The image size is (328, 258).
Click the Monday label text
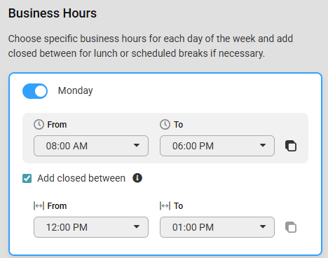point(75,90)
